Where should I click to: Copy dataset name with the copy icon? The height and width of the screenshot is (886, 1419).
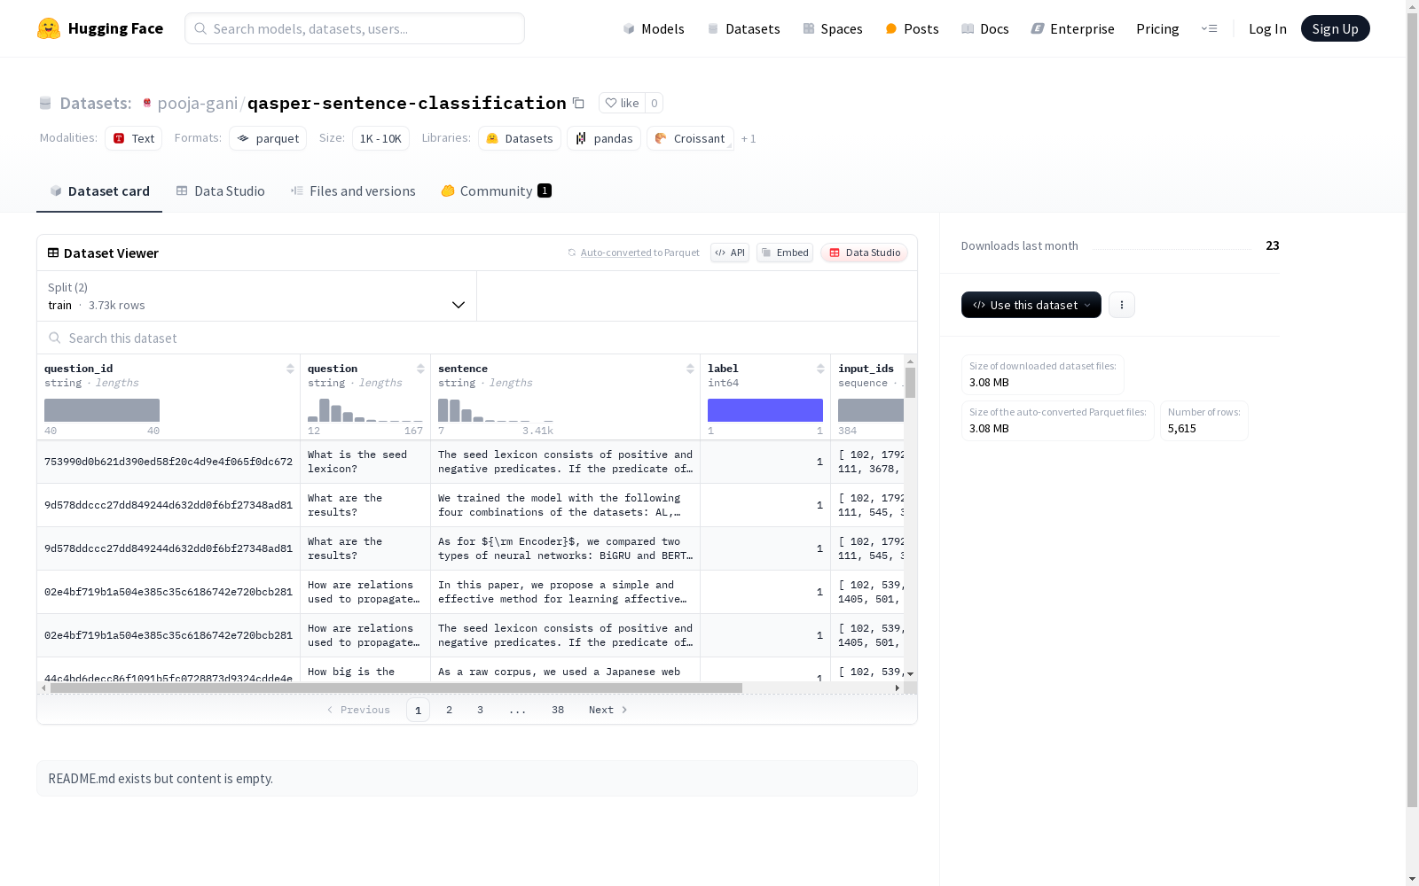578,103
